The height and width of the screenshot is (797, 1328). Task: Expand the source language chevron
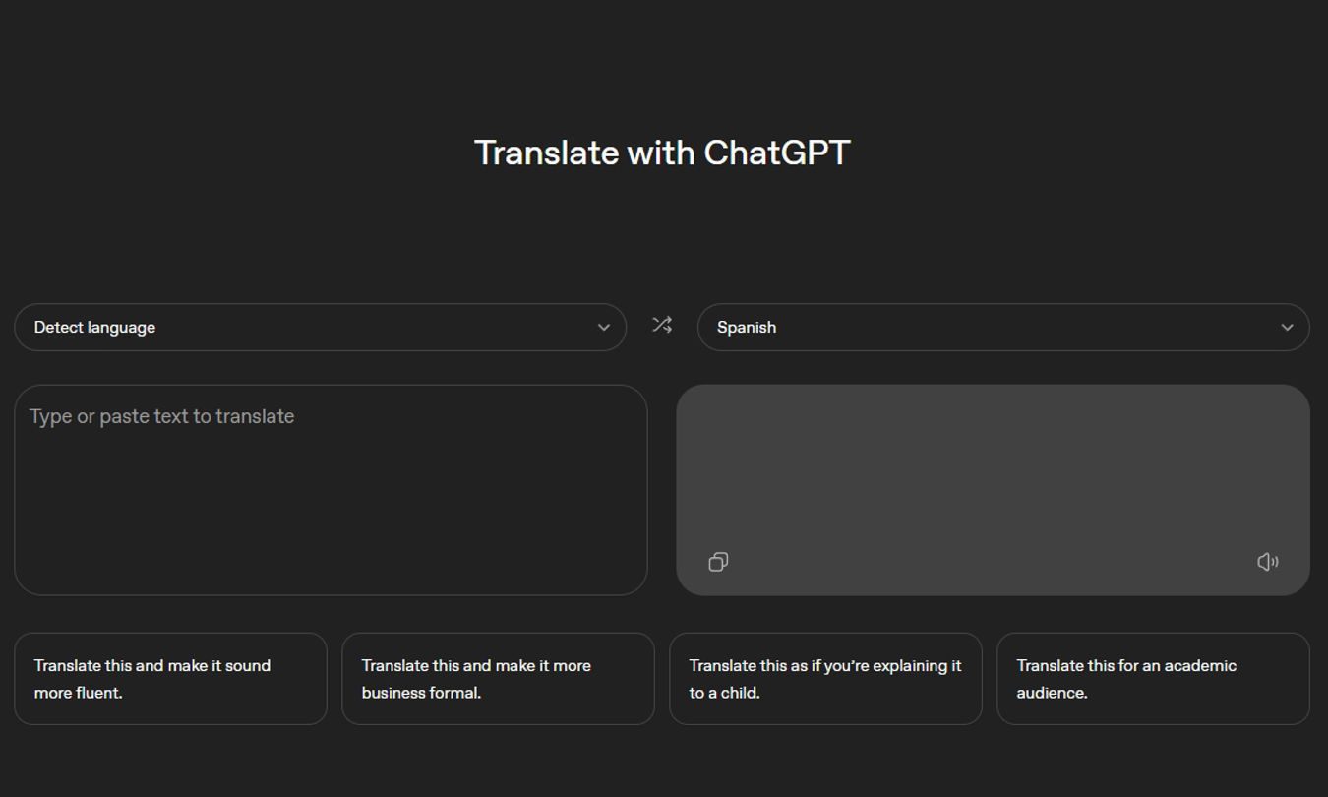[604, 327]
